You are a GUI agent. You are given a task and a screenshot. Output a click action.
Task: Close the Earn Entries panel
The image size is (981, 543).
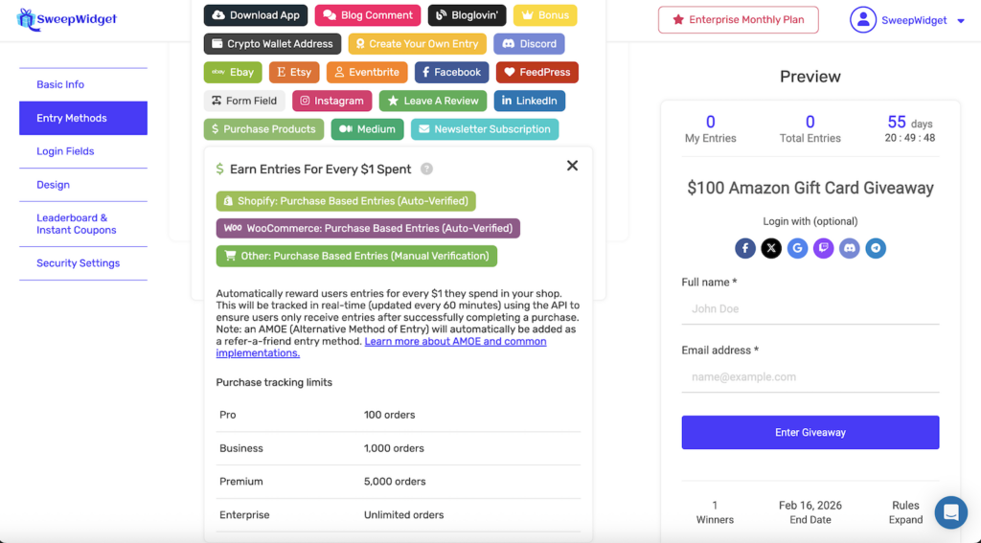click(572, 166)
